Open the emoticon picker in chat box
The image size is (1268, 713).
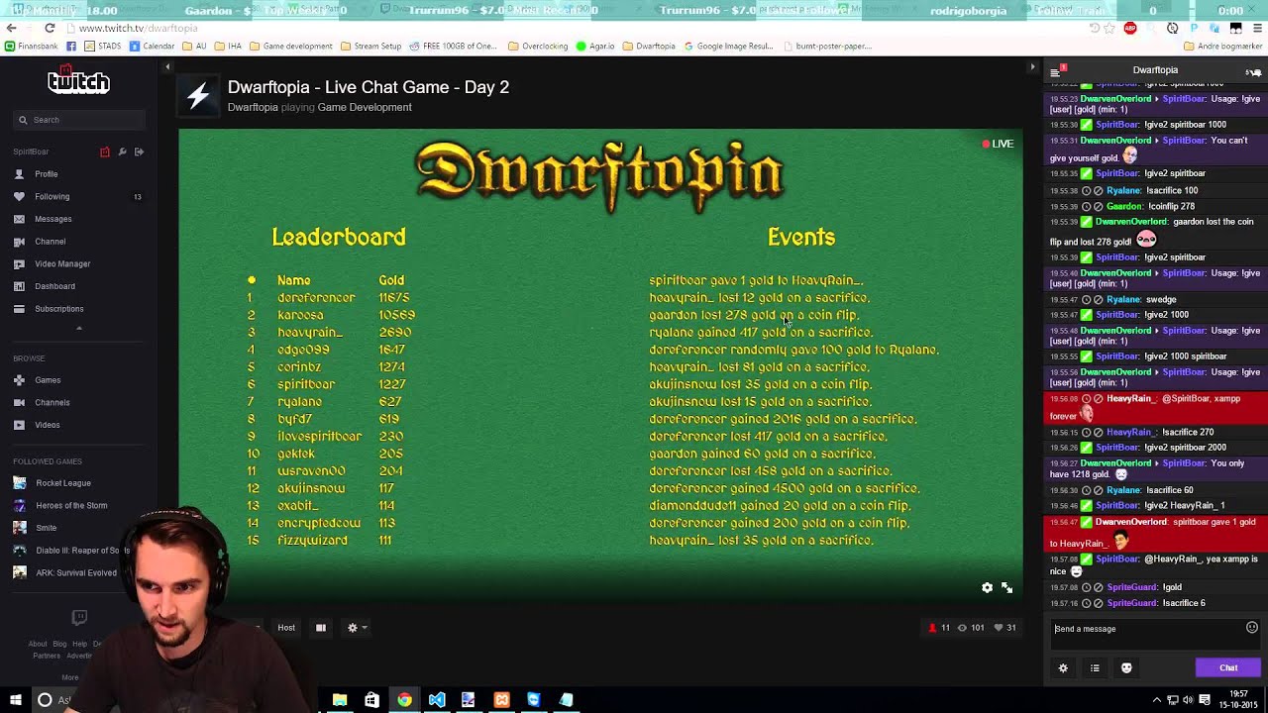[x=1252, y=628]
